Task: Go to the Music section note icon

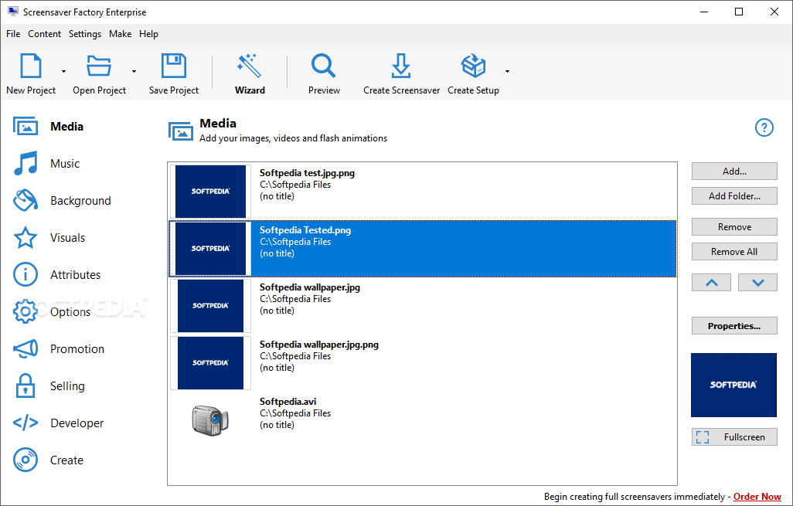Action: 26,163
